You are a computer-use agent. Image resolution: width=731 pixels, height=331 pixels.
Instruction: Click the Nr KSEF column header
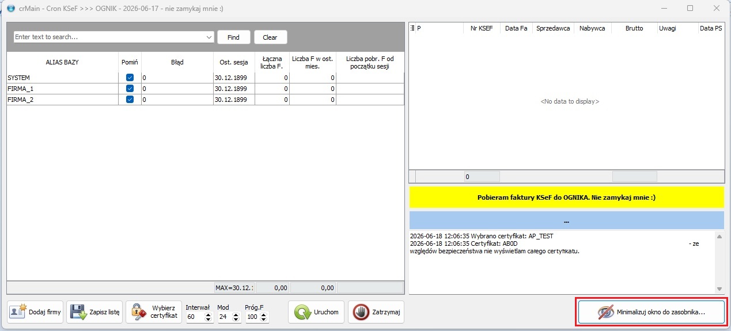coord(481,28)
